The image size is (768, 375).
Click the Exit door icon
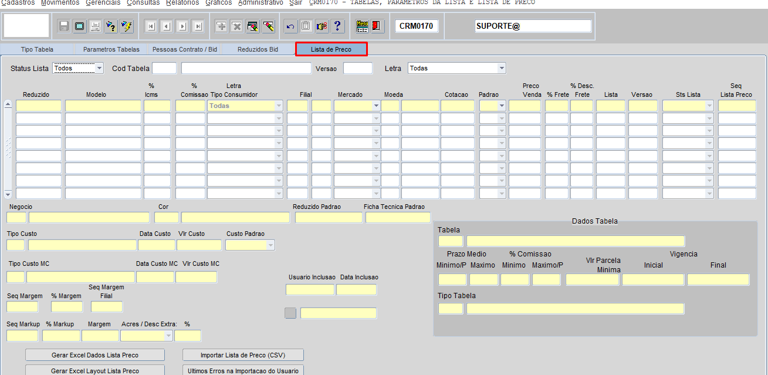point(377,26)
